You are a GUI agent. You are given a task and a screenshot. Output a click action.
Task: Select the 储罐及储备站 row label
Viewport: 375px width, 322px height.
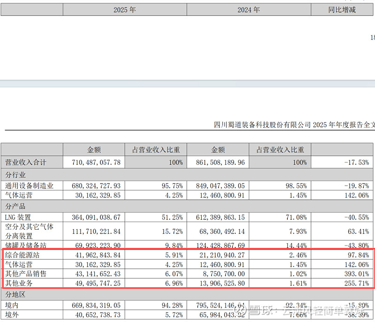coord(26,245)
